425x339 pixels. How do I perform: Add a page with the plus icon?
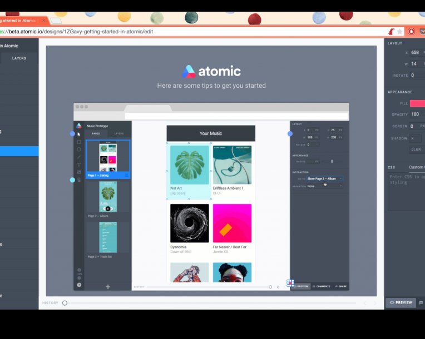click(108, 287)
